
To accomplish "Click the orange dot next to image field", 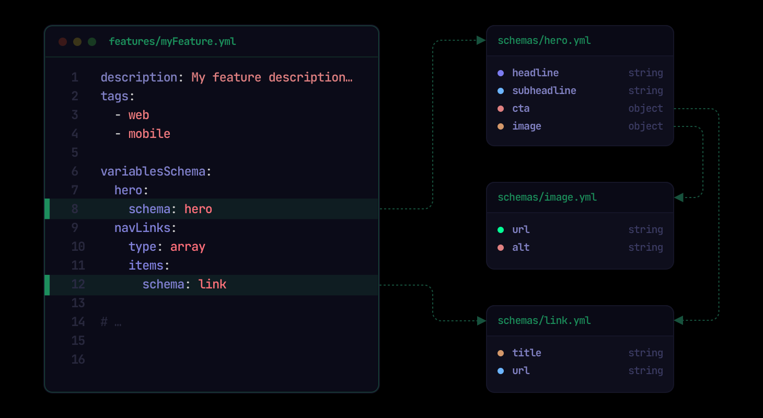I will (501, 126).
